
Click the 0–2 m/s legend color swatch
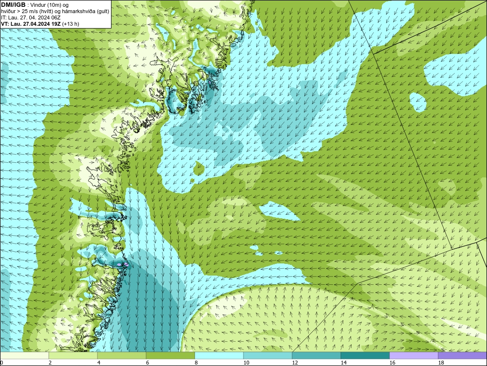click(x=24, y=355)
